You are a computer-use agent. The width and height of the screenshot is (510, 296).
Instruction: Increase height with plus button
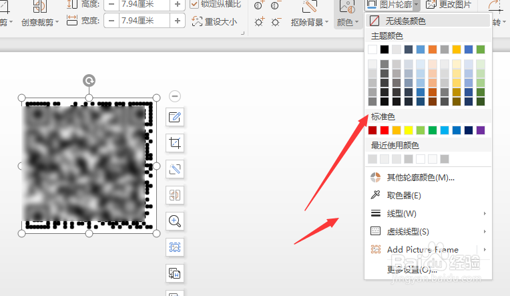(x=178, y=4)
